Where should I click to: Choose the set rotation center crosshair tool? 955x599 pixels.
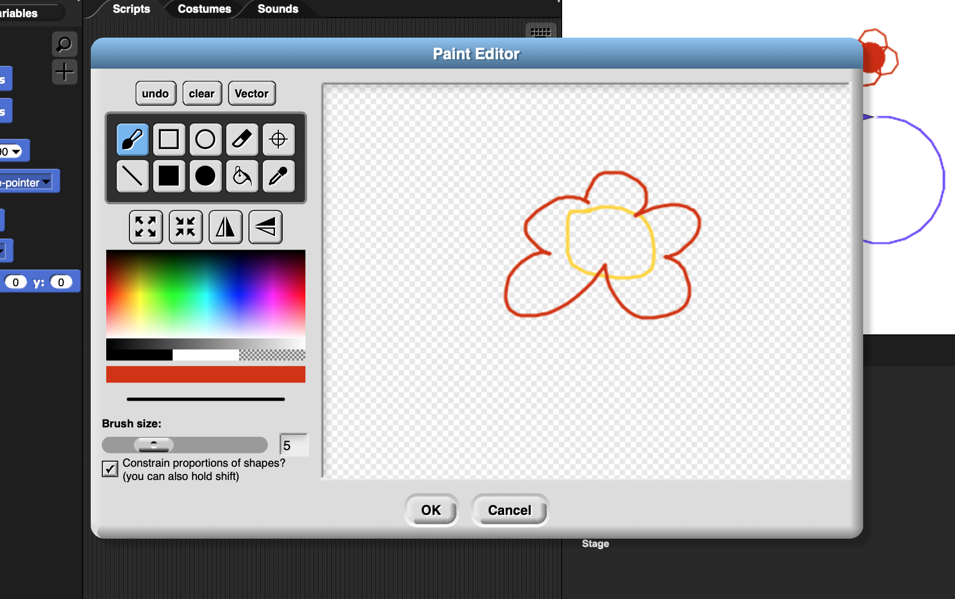[x=278, y=140]
